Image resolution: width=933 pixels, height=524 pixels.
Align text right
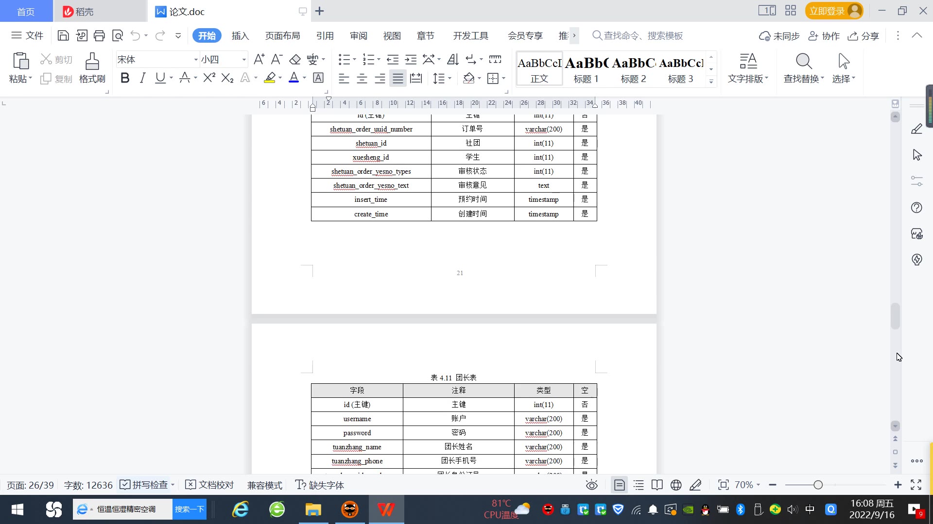click(x=380, y=78)
